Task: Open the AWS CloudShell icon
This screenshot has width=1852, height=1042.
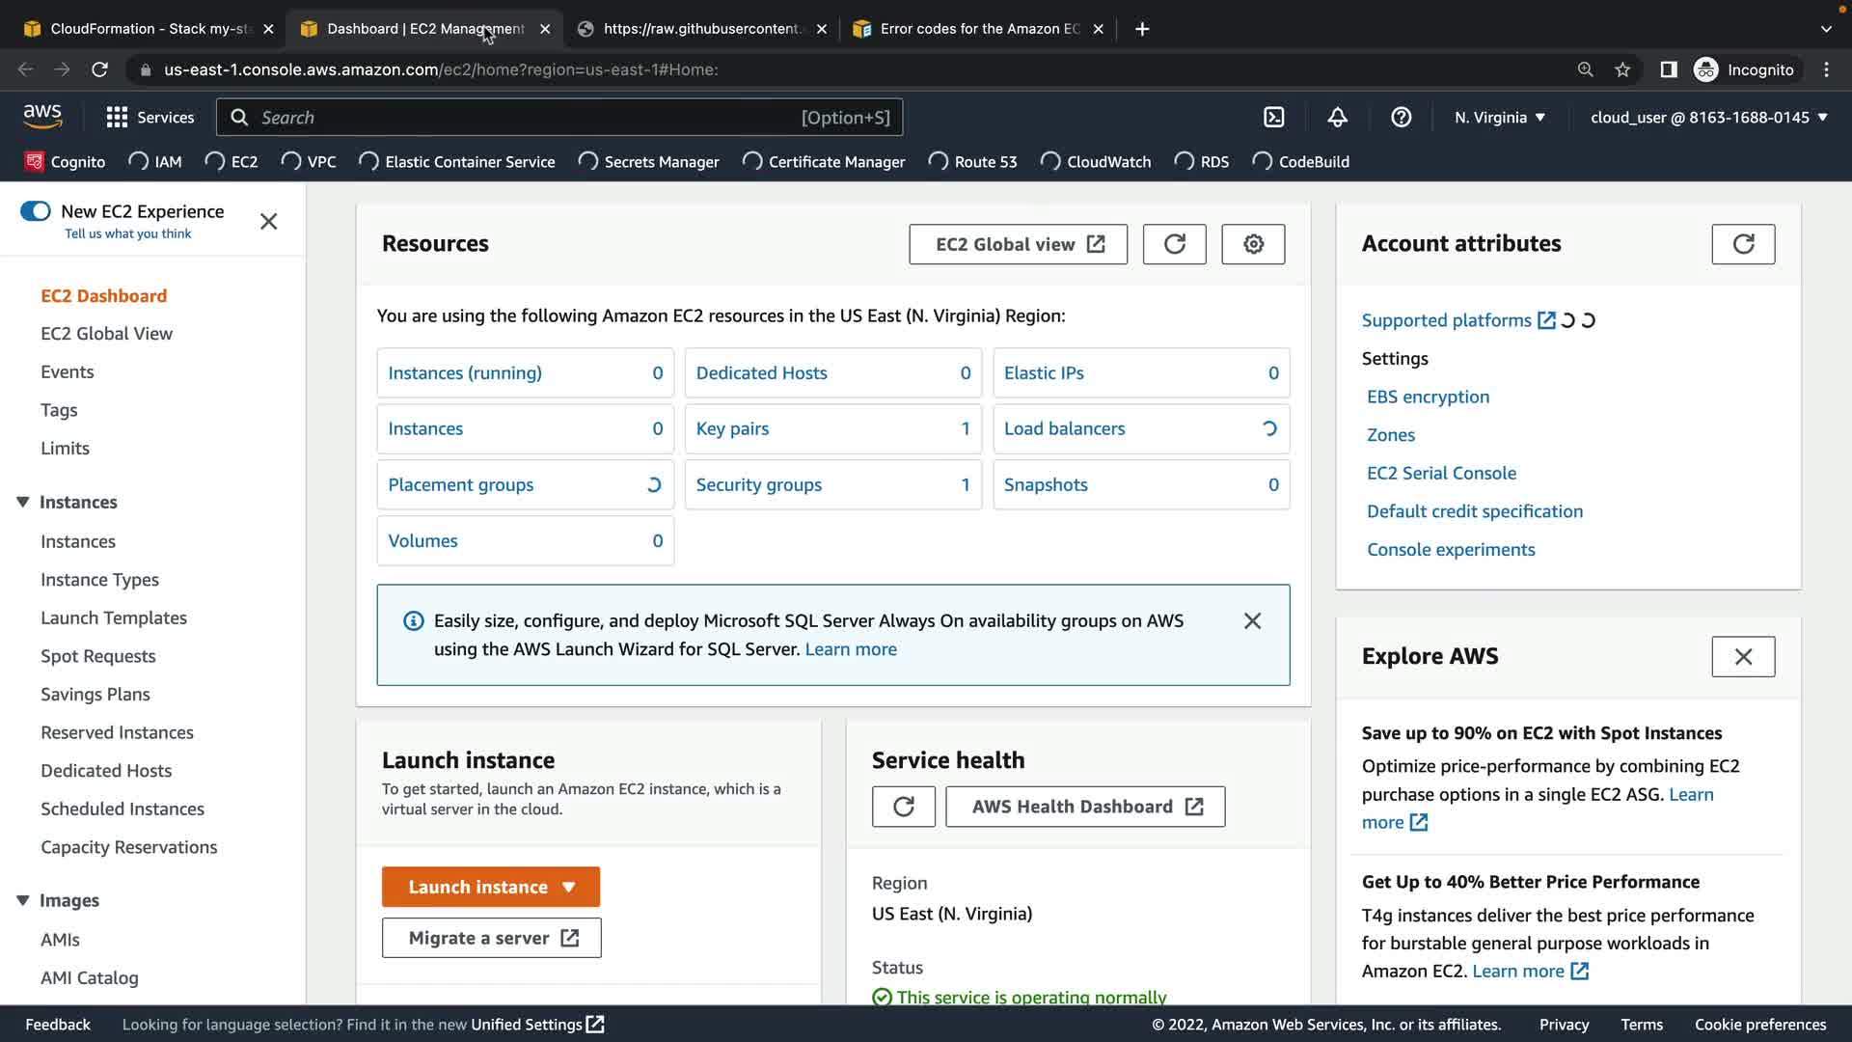Action: 1273,117
